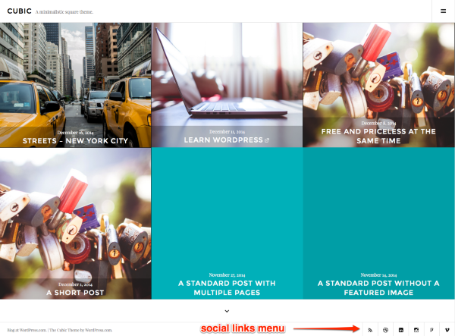The width and height of the screenshot is (455, 336).
Task: Follow the Blog at WordPress.com footer link
Action: (x=27, y=330)
